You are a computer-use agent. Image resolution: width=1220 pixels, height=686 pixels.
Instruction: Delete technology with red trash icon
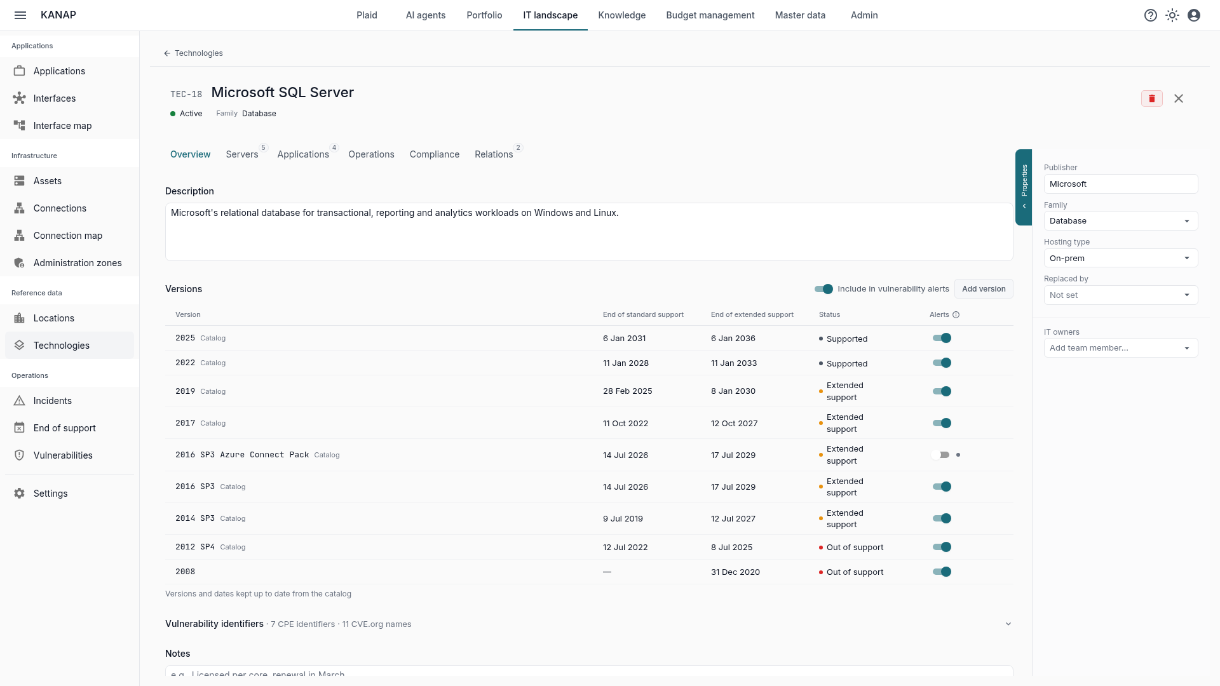pos(1152,98)
